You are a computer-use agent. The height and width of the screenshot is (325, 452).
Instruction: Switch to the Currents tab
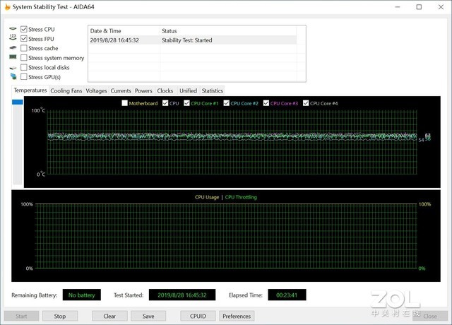pos(121,91)
